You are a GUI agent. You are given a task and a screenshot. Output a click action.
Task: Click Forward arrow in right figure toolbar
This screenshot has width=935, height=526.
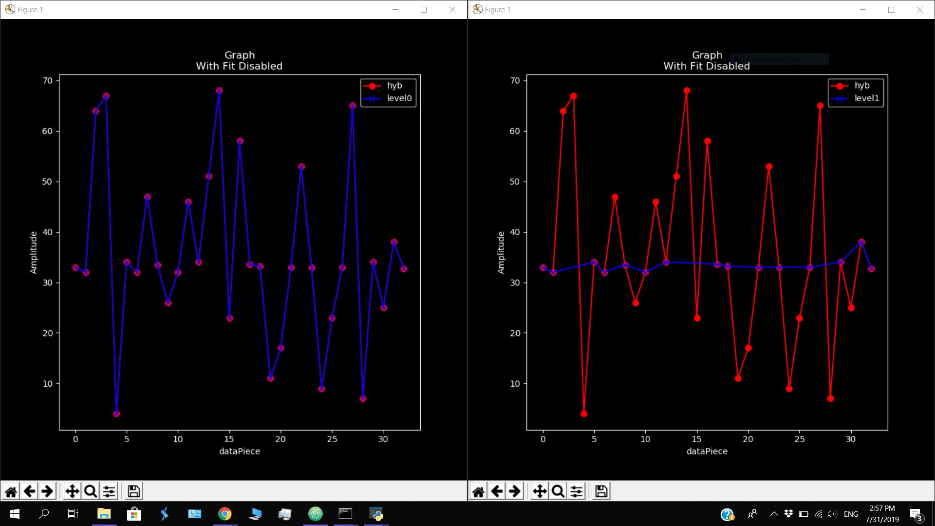point(515,491)
